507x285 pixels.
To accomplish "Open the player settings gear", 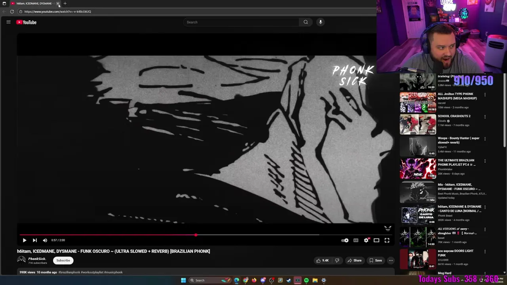I will 366,240.
